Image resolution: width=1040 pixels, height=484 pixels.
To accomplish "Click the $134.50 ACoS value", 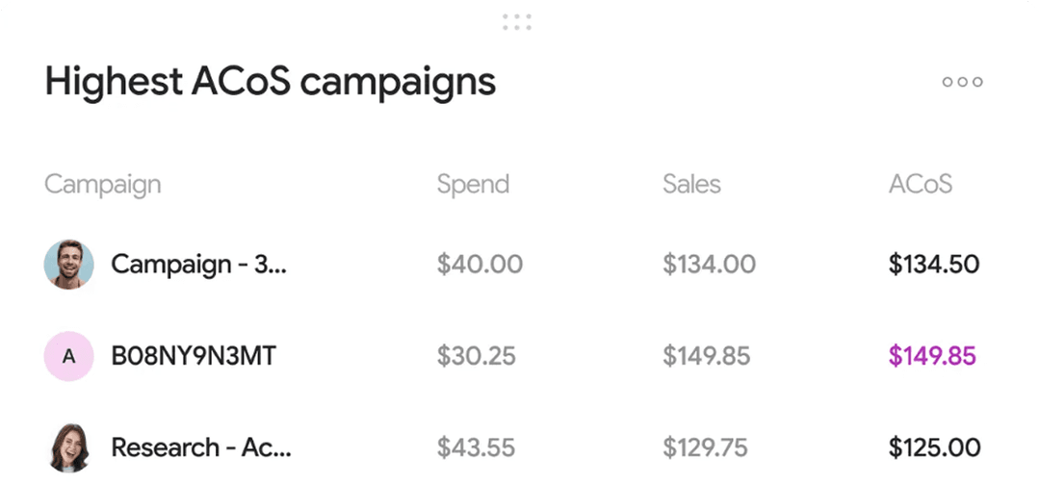I will click(x=934, y=265).
